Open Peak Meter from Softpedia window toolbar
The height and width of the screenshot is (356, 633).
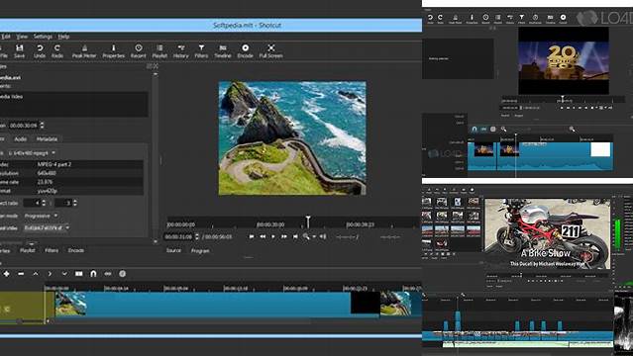pyautogui.click(x=84, y=51)
